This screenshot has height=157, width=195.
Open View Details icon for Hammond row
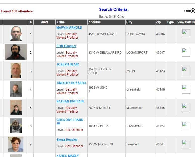(x=186, y=126)
